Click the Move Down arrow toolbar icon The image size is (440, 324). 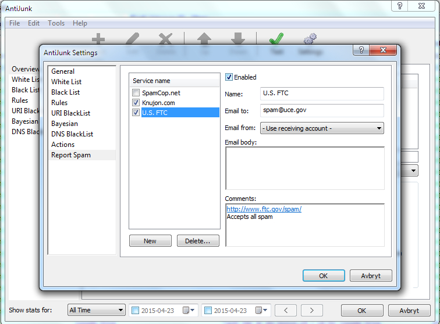point(238,39)
